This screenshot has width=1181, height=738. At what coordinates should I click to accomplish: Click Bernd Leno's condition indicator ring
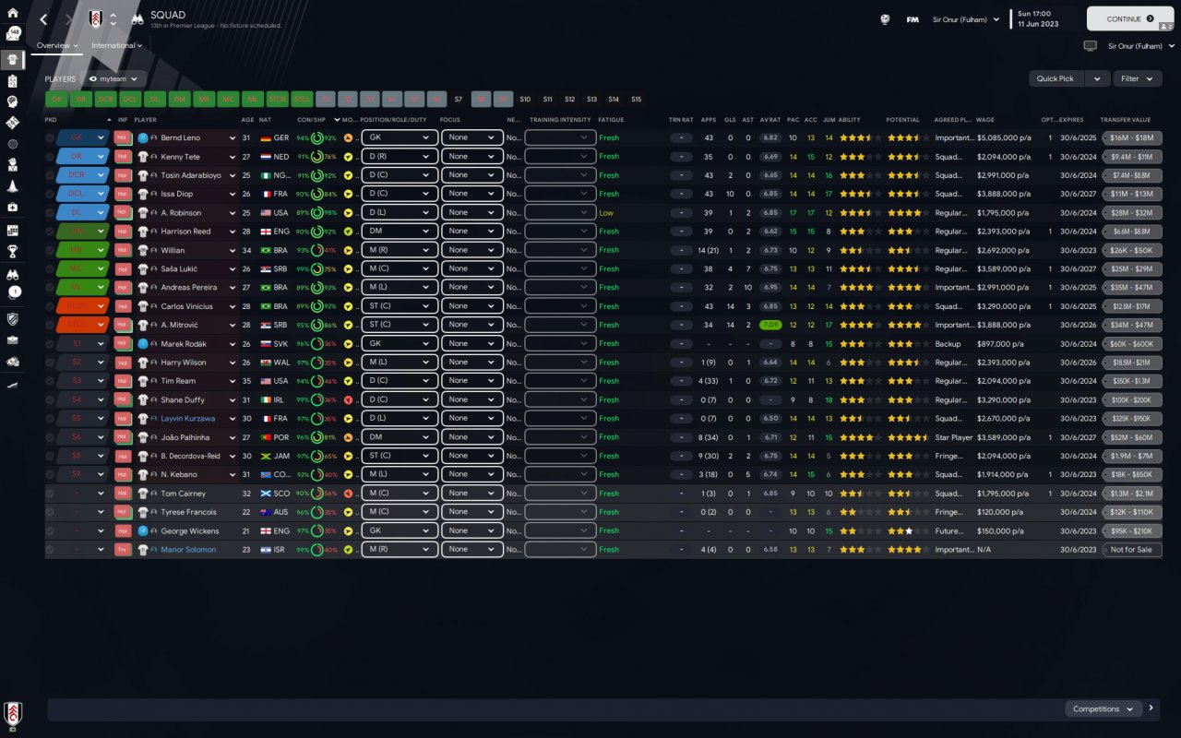tap(316, 137)
